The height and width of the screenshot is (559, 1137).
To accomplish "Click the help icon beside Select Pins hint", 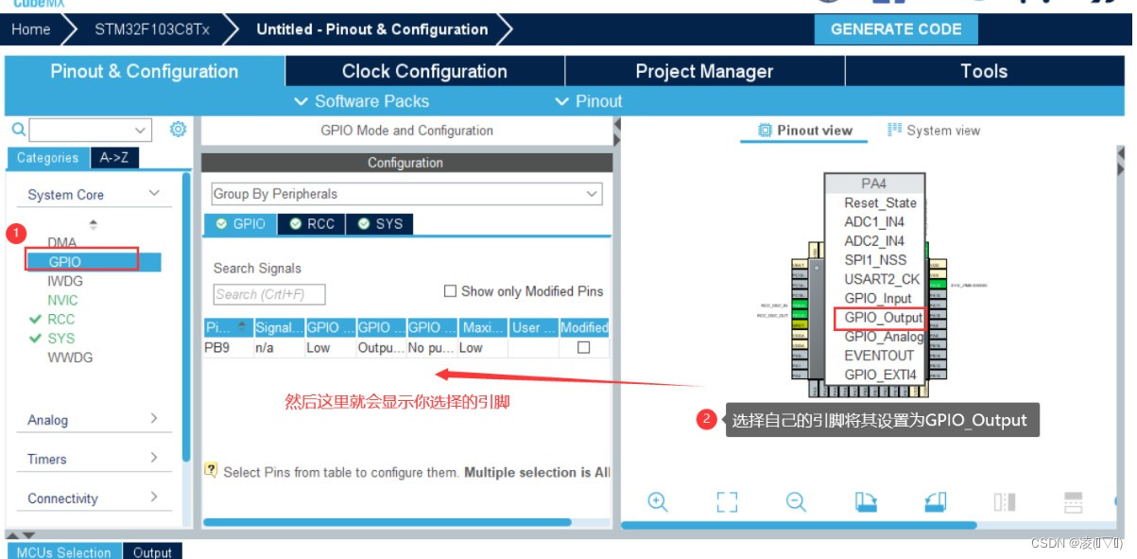I will tap(212, 470).
